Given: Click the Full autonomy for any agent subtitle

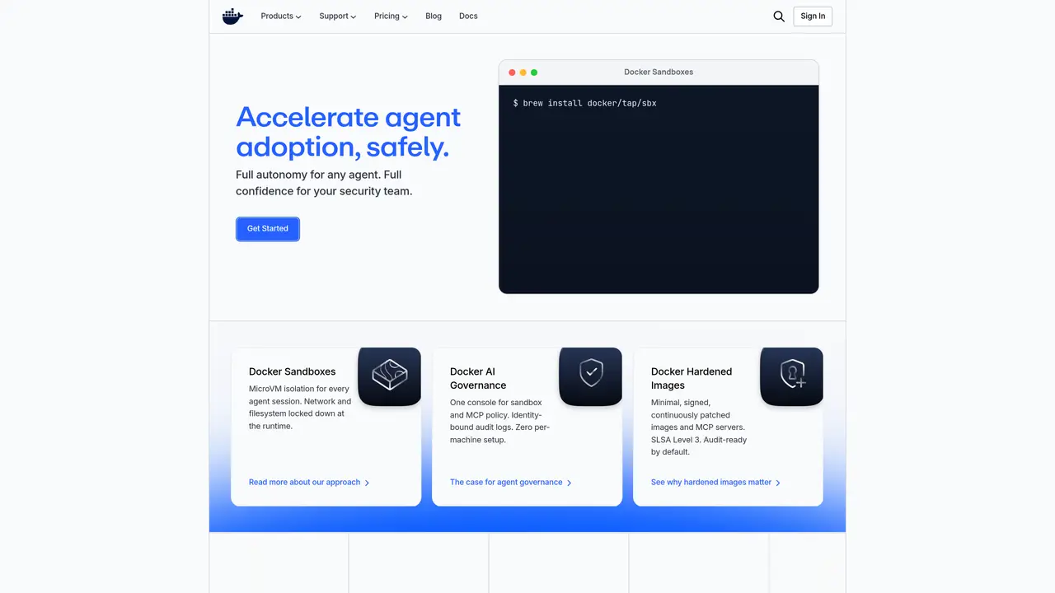Looking at the screenshot, I should pyautogui.click(x=324, y=183).
